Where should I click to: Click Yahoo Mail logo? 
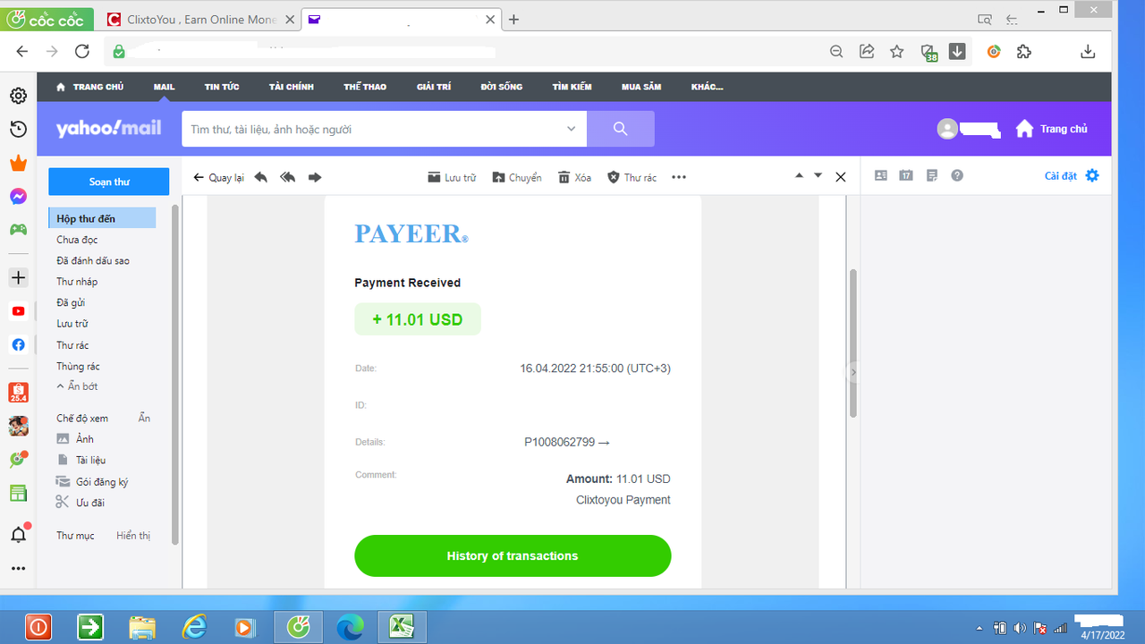tap(108, 129)
